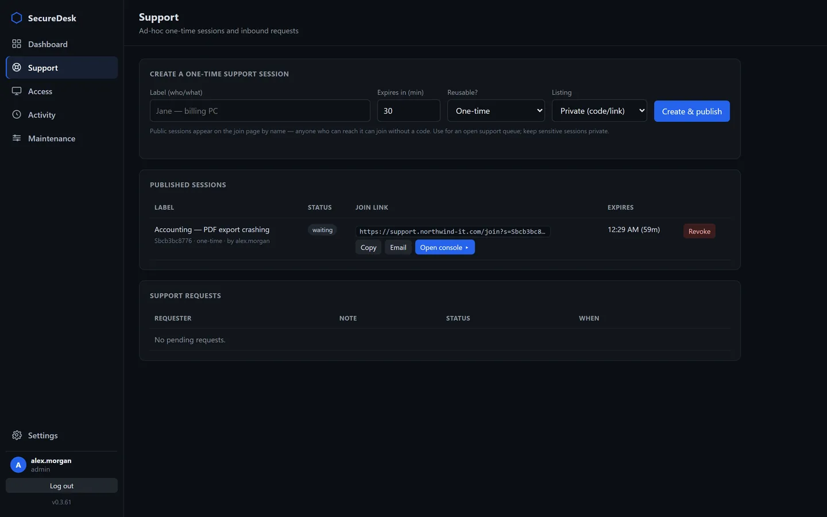Click session ID text '5bcb3bc8776'
Image resolution: width=827 pixels, height=517 pixels.
coord(173,241)
